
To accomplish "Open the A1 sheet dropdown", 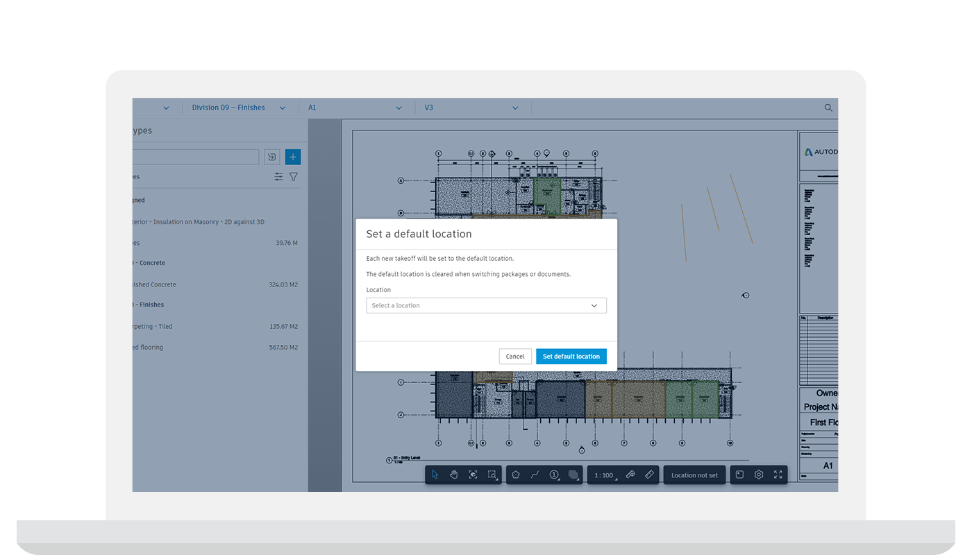I will click(x=355, y=108).
